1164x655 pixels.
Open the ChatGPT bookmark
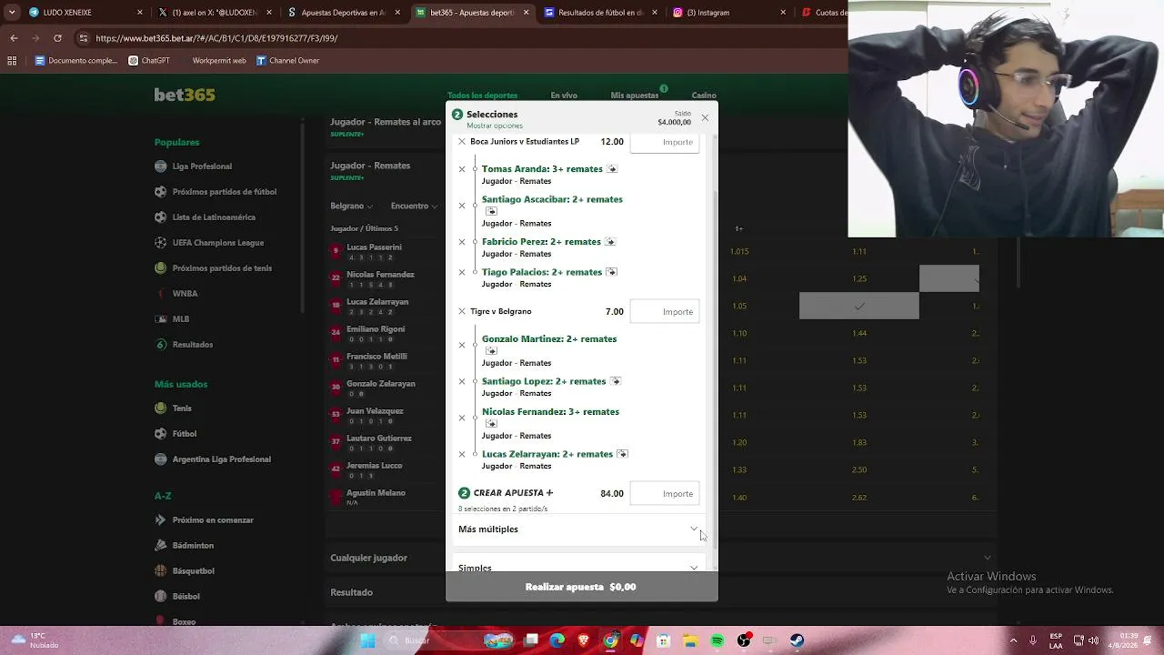(x=149, y=61)
